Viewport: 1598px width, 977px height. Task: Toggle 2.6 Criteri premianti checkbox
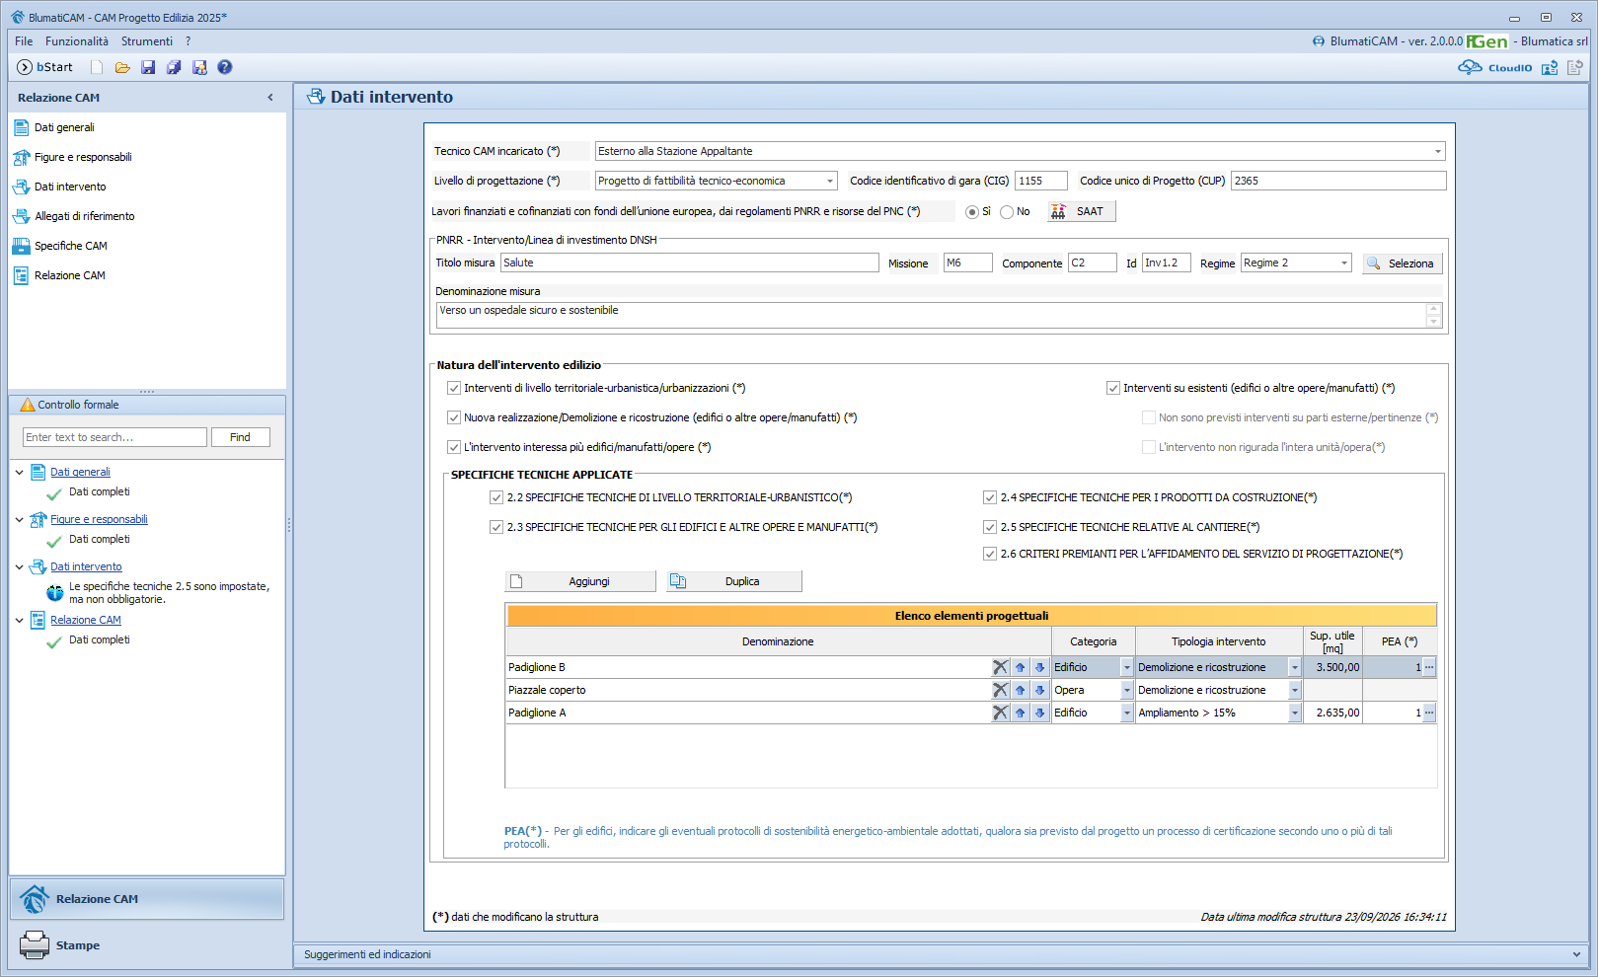pos(990,554)
